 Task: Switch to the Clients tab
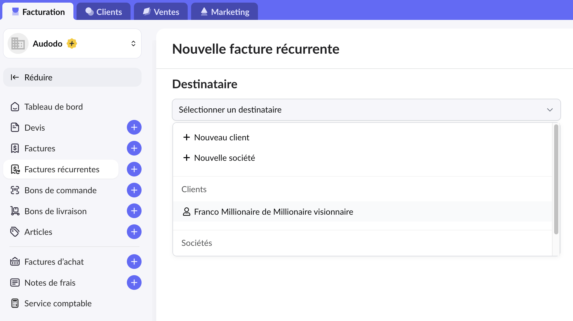click(x=104, y=12)
